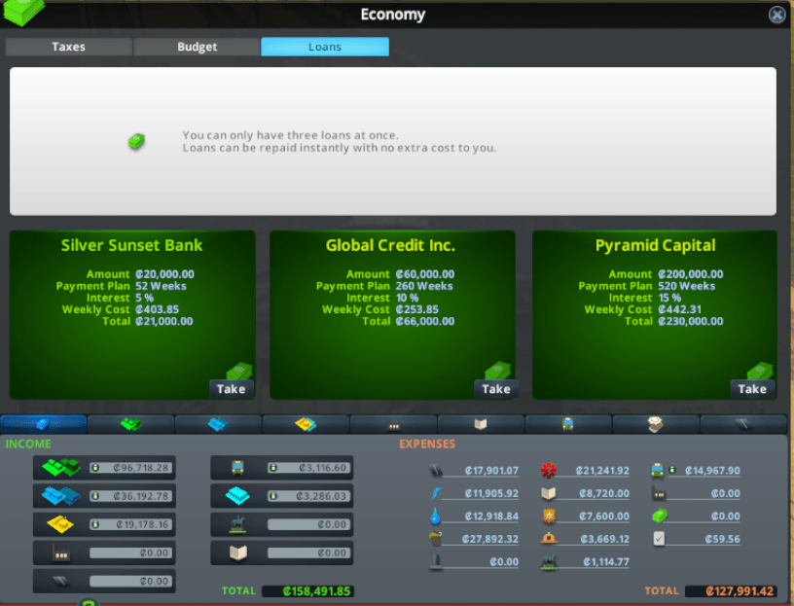Click the red healthcare expense icon
Screen dimensions: 794x606
click(549, 471)
